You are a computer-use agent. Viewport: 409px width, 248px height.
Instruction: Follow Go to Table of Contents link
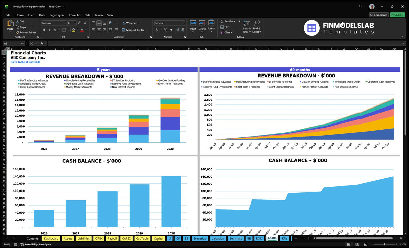pyautogui.click(x=25, y=62)
